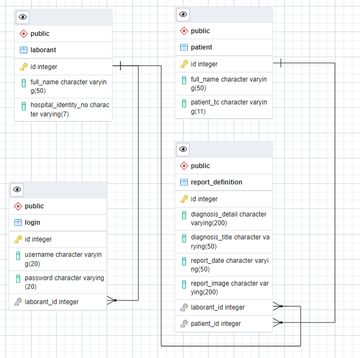Select diagnosis_title character varying(50) column

pos(224,242)
